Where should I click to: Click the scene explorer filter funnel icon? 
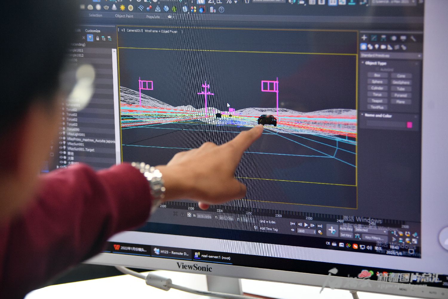[x=90, y=38]
